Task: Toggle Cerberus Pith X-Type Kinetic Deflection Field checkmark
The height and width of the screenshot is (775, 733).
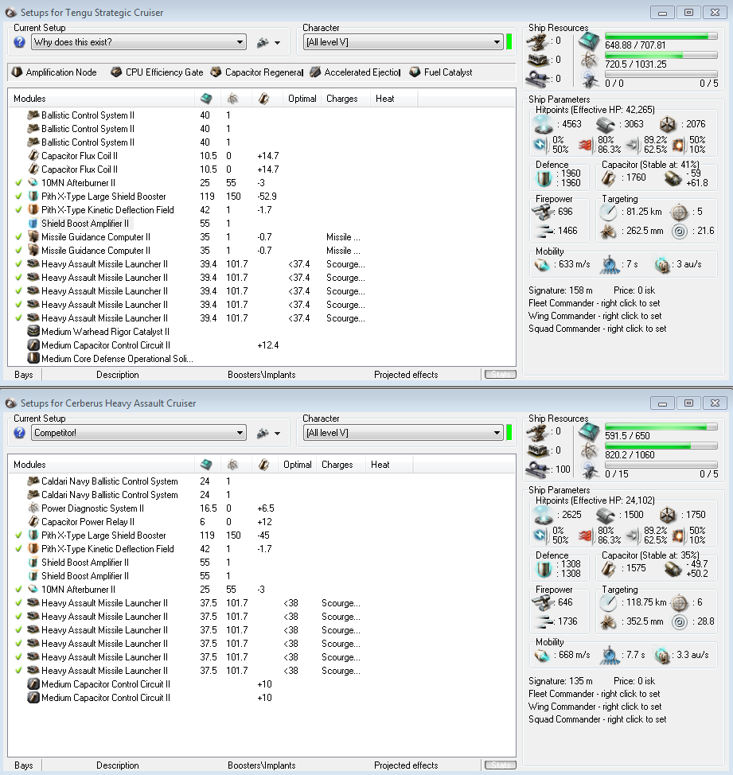Action: pos(19,549)
